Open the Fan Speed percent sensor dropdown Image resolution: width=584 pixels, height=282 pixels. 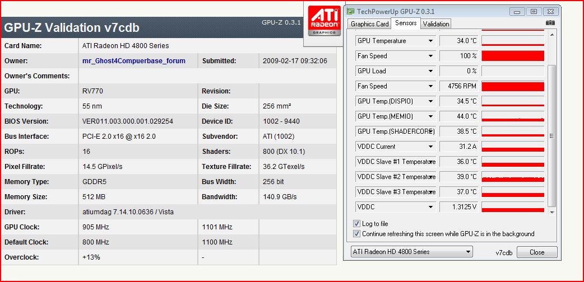[430, 56]
